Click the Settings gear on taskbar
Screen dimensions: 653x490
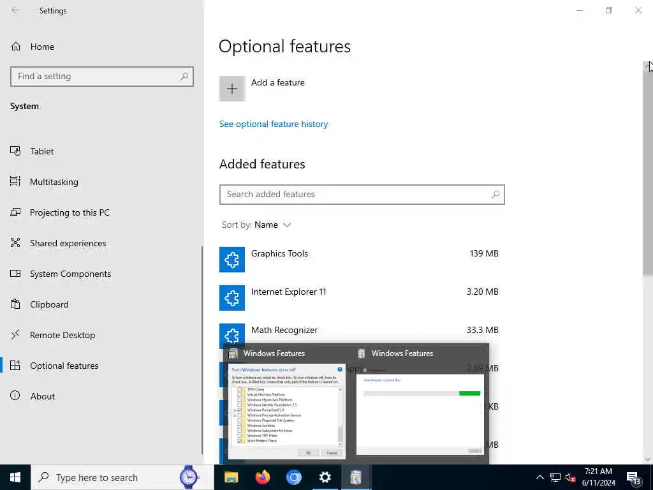325,477
